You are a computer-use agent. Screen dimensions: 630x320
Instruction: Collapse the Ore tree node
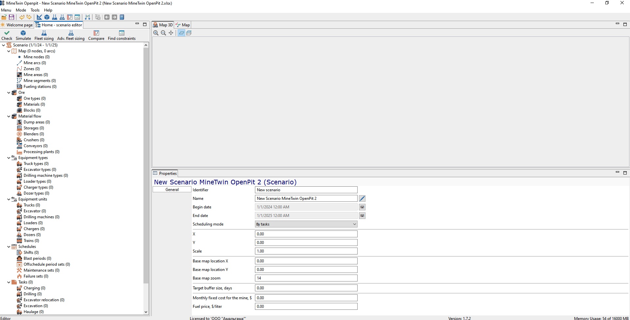click(9, 93)
